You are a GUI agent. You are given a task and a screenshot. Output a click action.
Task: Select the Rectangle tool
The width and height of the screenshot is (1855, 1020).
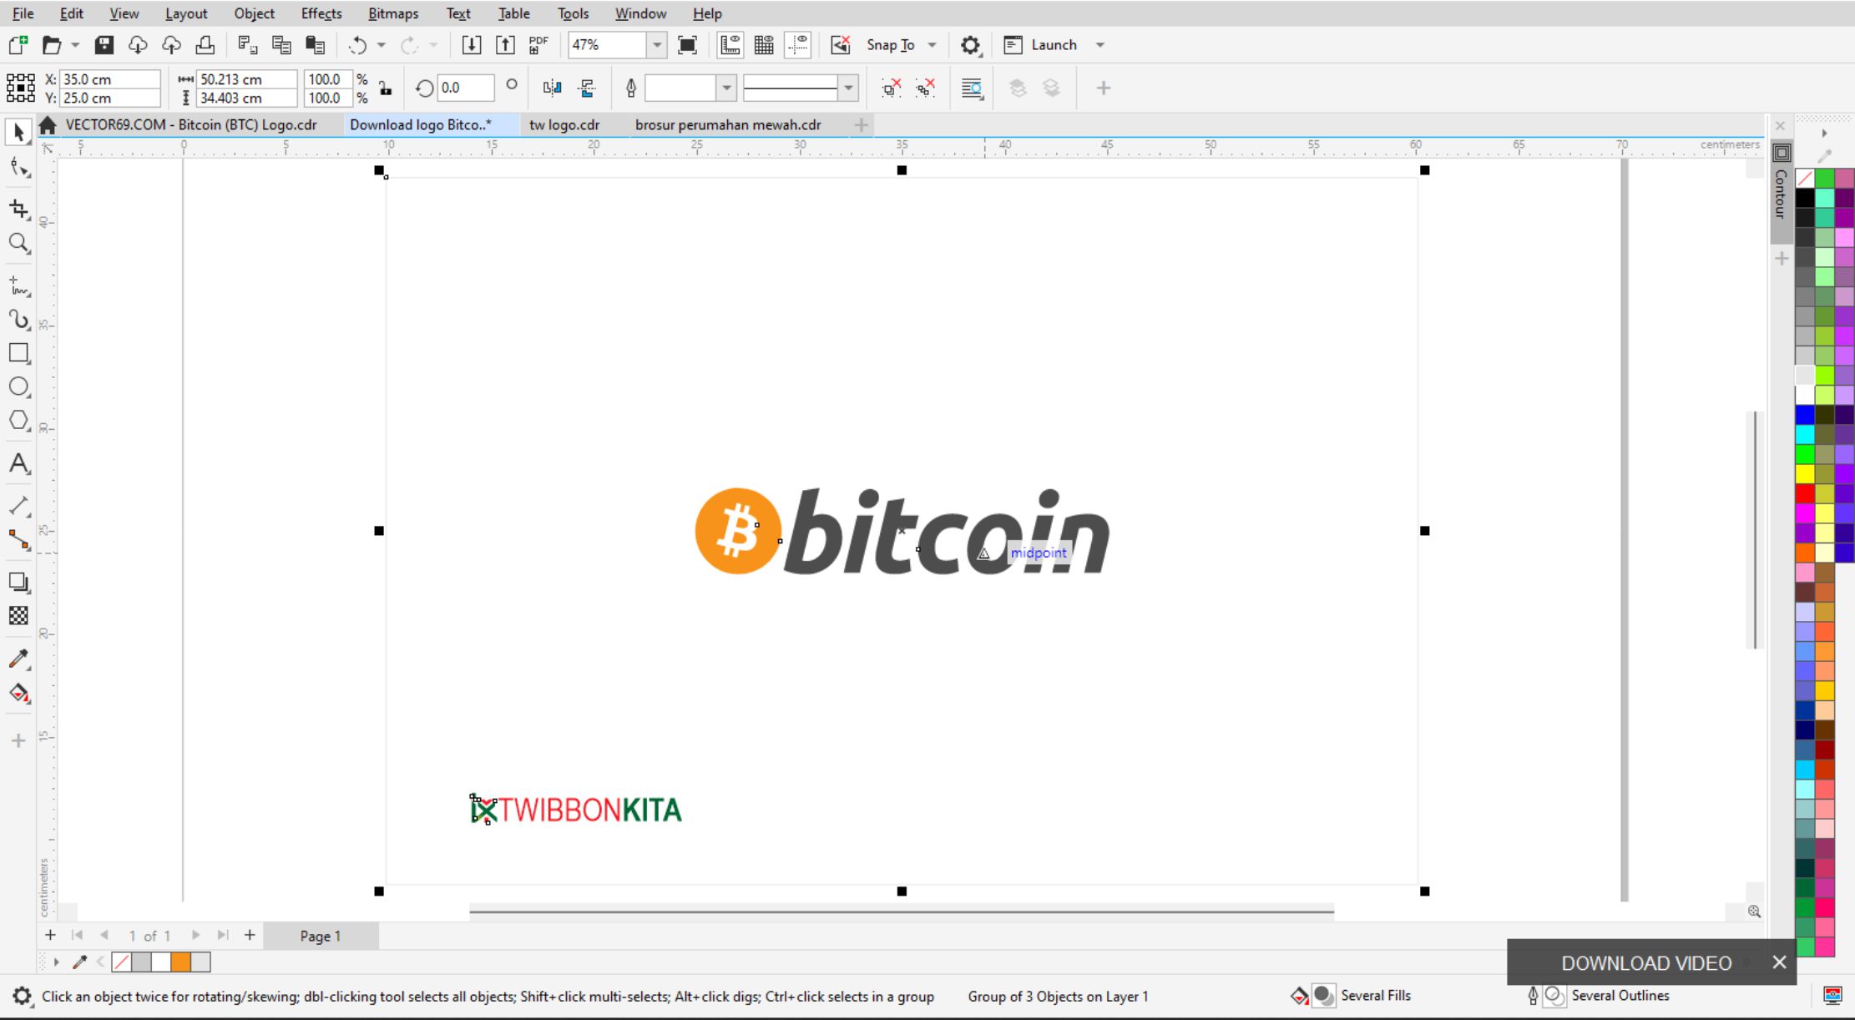18,353
